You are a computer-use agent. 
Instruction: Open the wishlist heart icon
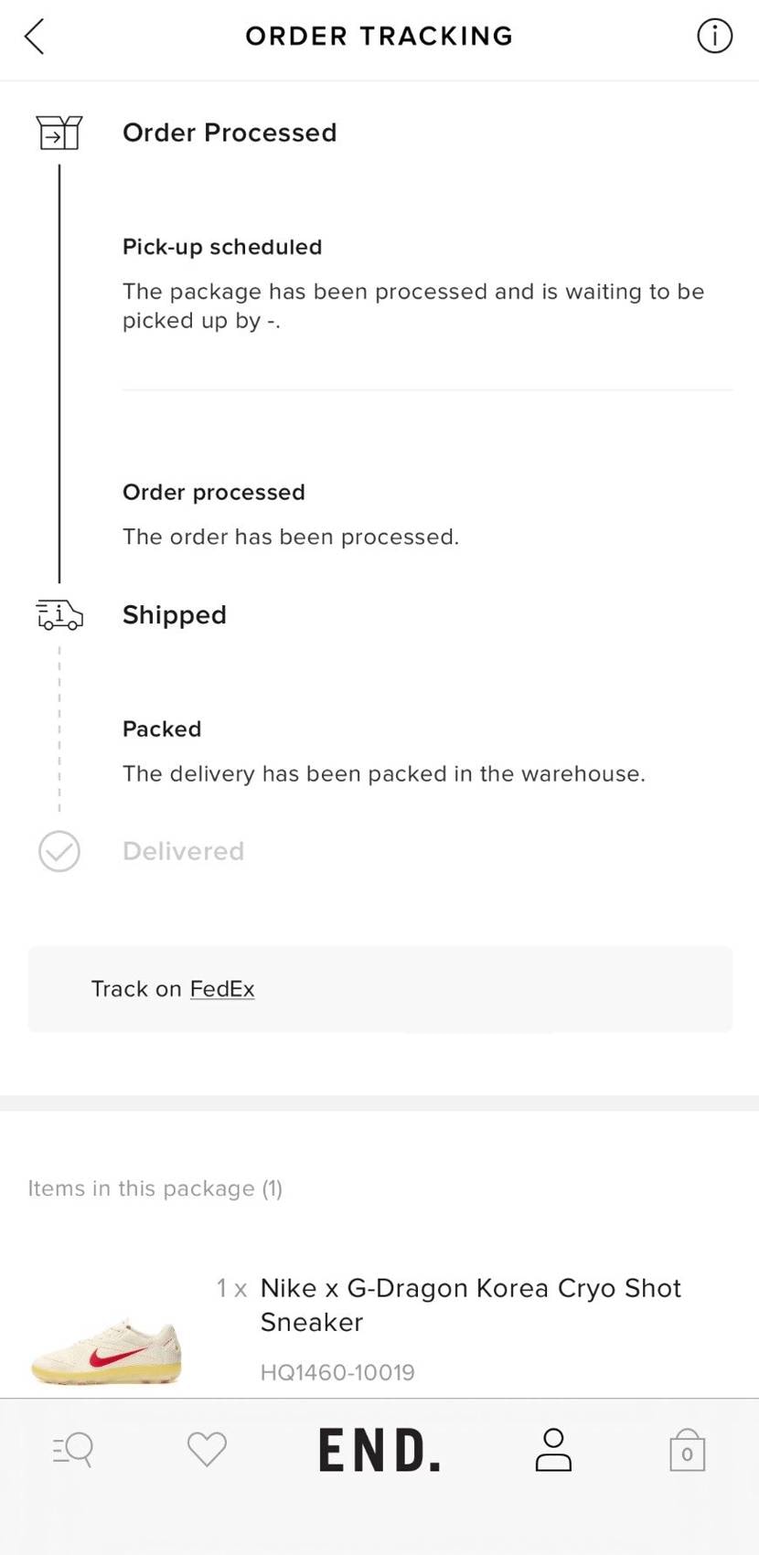(x=207, y=1450)
